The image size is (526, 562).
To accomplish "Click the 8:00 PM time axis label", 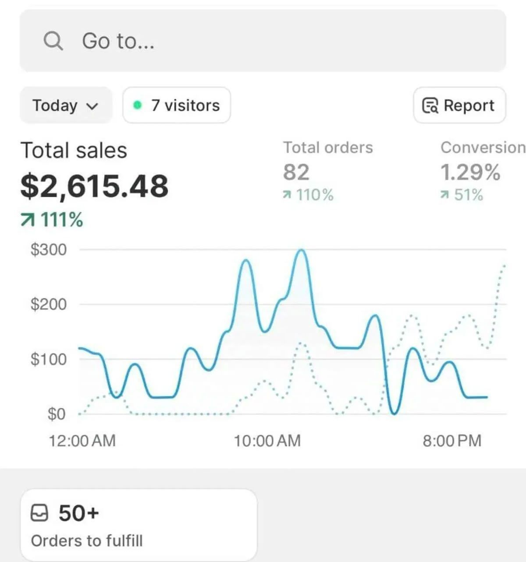I will [x=452, y=441].
